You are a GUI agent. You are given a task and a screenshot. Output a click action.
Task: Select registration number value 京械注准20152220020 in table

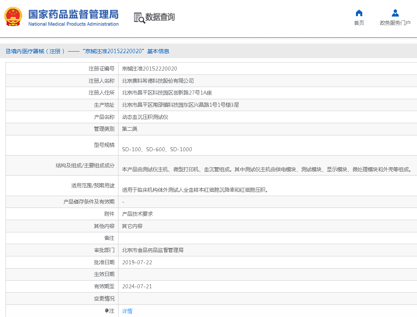tap(149, 69)
